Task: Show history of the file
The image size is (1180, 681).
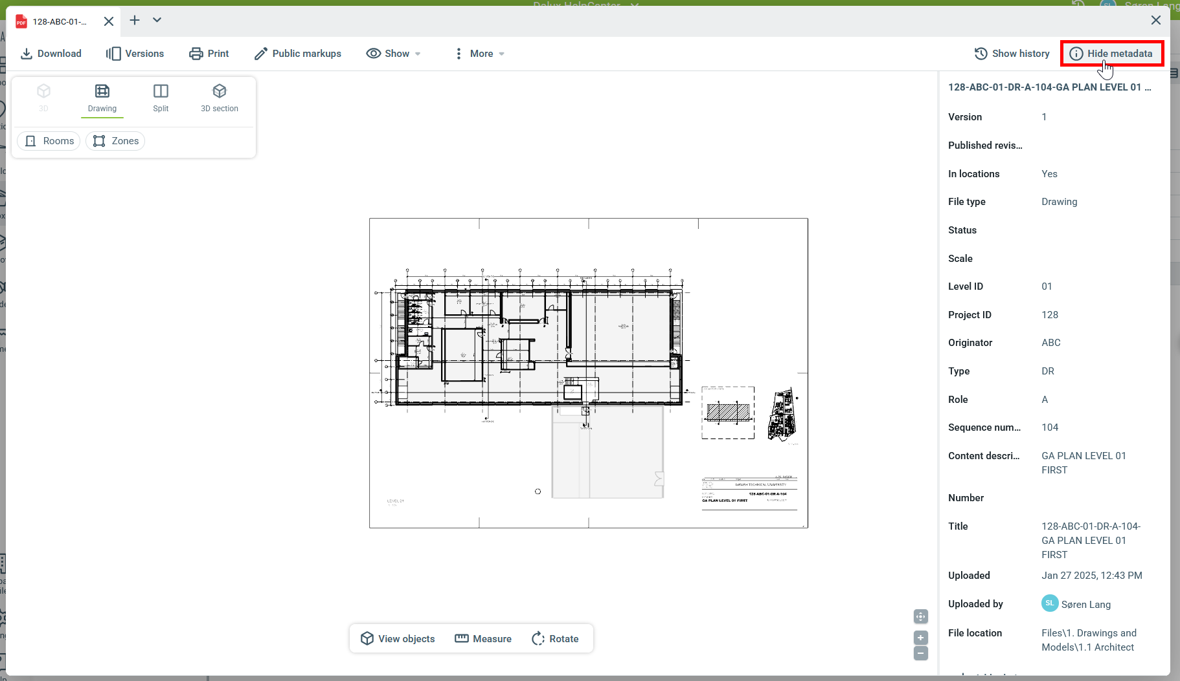Action: tap(1012, 54)
